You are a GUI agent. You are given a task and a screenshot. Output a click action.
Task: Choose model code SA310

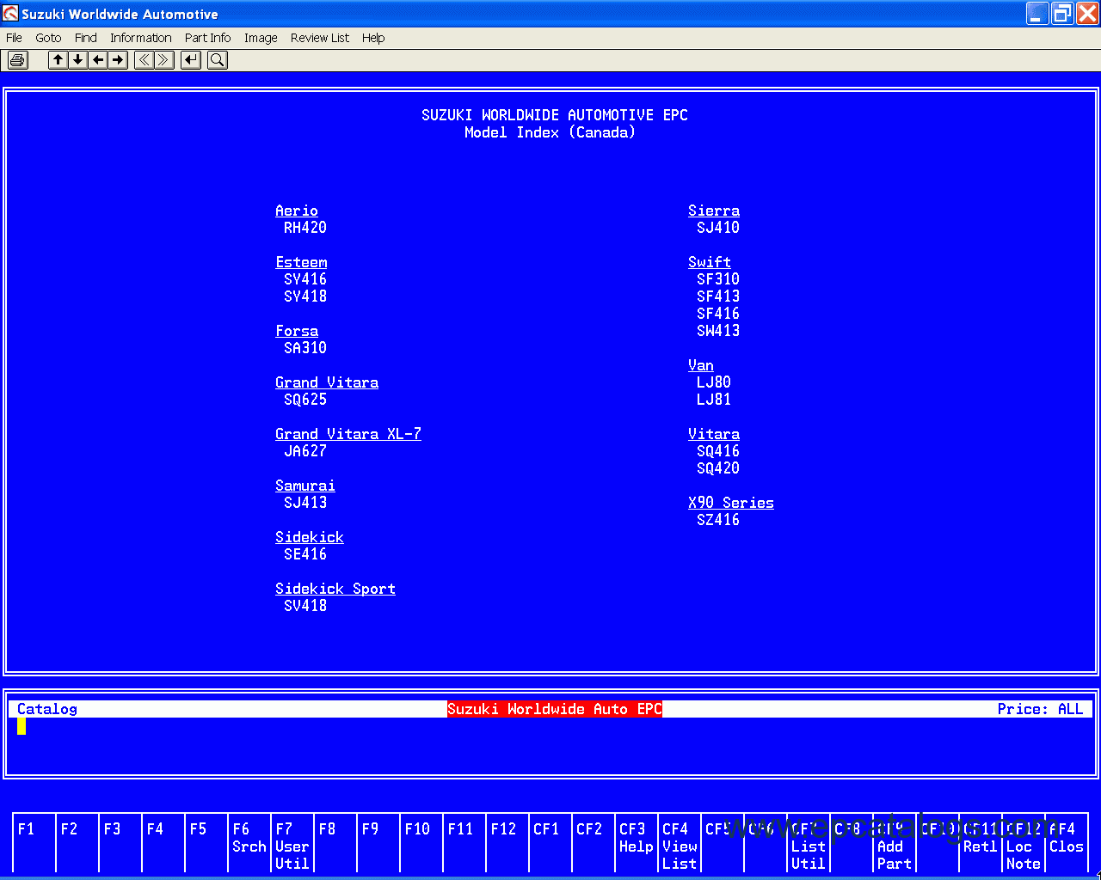pos(305,348)
